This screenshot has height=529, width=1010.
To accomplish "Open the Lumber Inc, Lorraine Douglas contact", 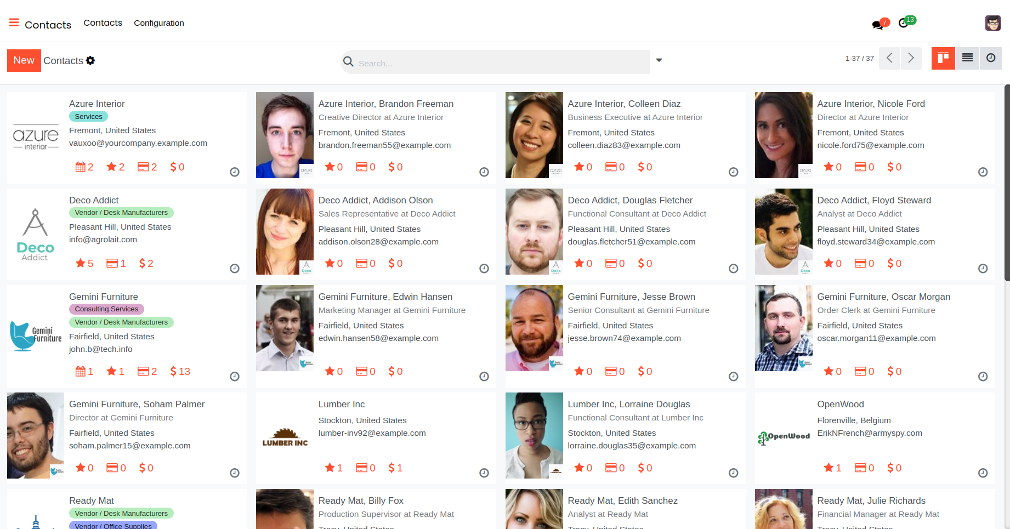I will (x=629, y=404).
